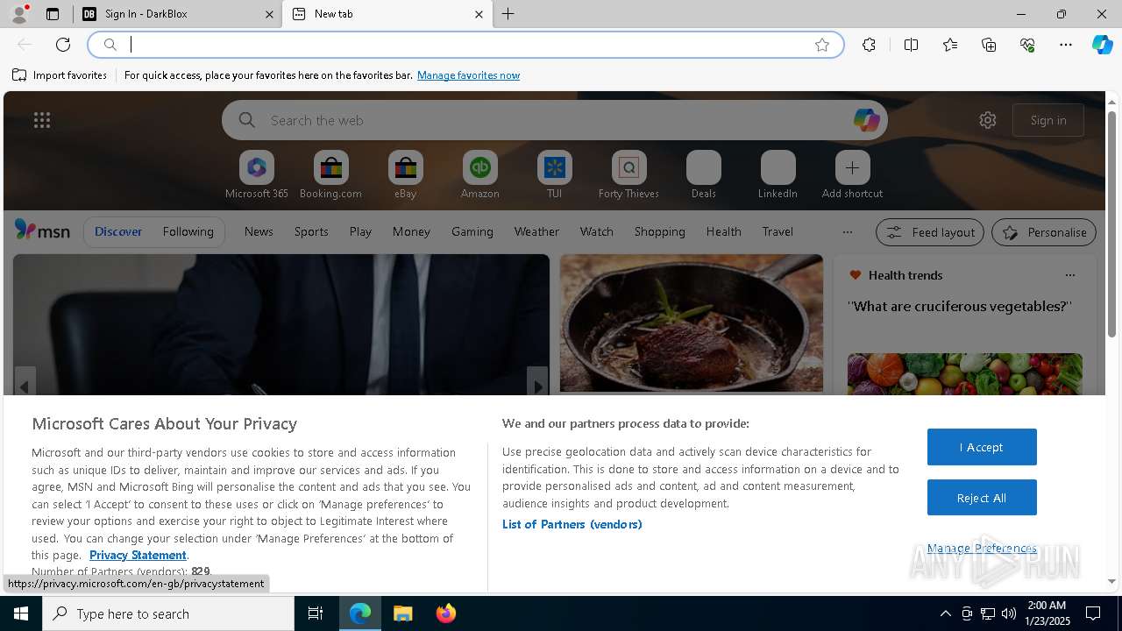This screenshot has width=1122, height=631.
Task: Expand more categories ellipsis in nav bar
Action: coord(847,232)
